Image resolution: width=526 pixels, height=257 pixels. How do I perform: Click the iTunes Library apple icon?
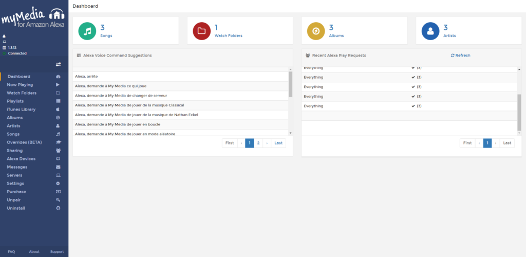(58, 109)
